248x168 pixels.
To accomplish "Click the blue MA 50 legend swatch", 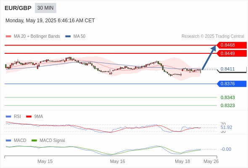I will coord(68,37).
